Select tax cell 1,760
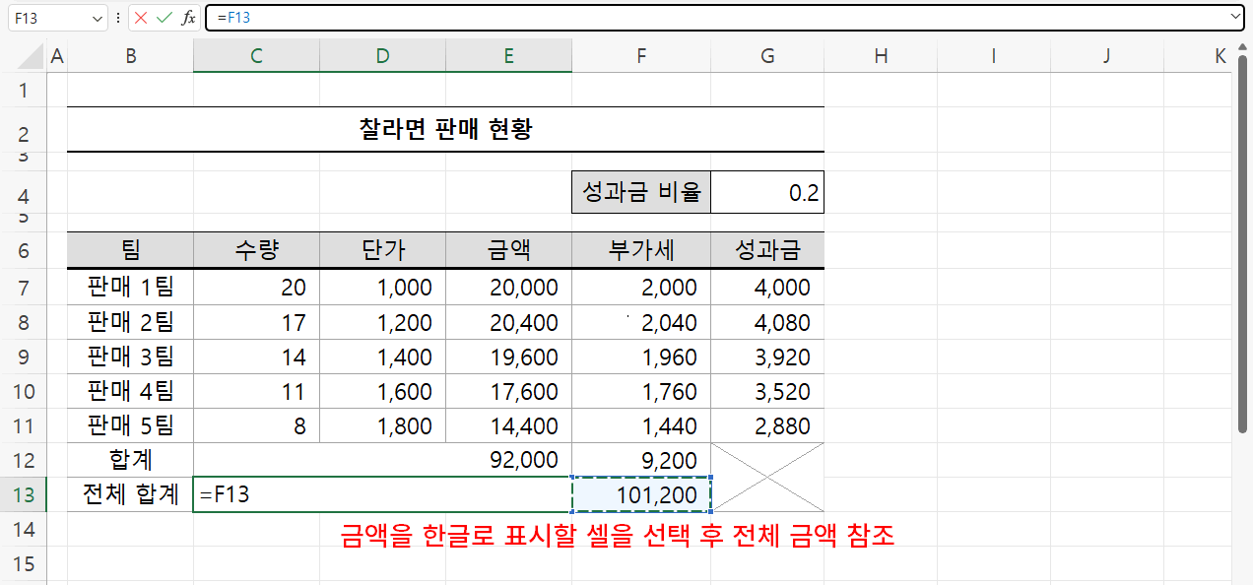This screenshot has height=585, width=1253. (x=641, y=391)
